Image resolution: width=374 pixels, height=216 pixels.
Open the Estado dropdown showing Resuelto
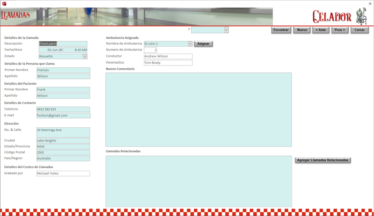pyautogui.click(x=85, y=56)
